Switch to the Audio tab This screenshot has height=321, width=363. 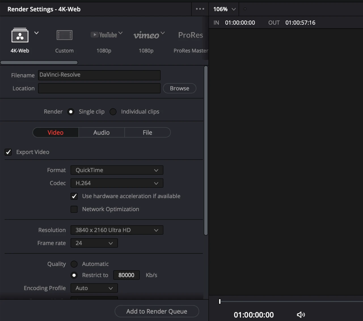click(101, 132)
